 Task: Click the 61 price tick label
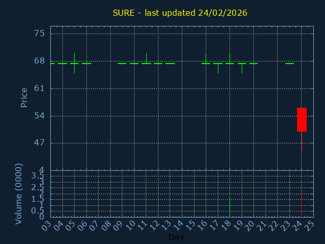click(x=39, y=88)
